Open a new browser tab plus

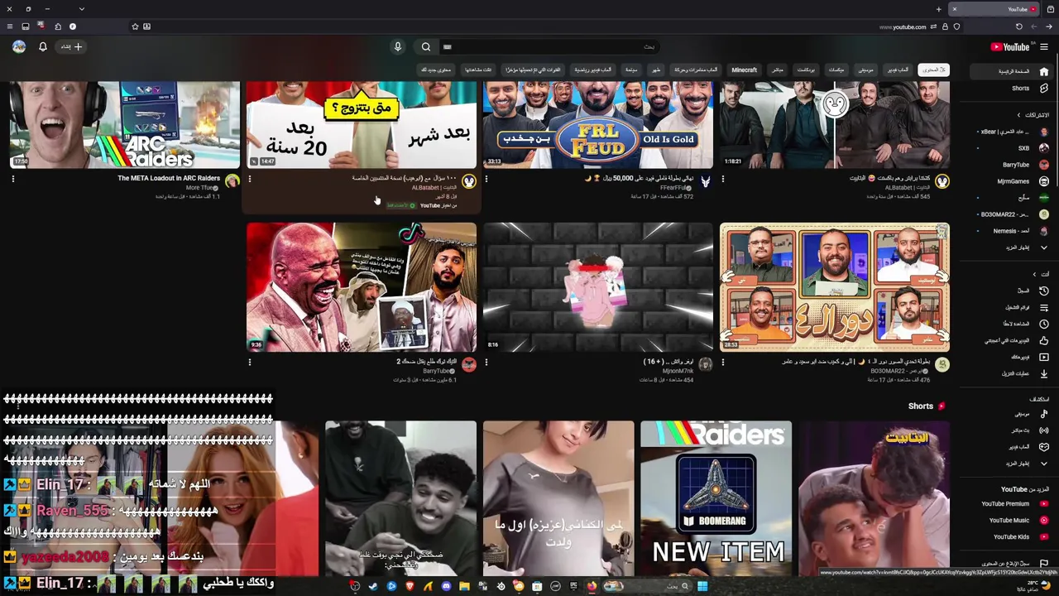938,9
